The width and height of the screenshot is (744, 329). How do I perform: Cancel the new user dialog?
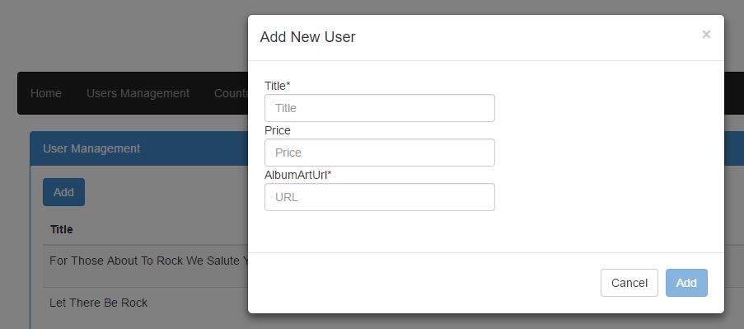(x=629, y=283)
